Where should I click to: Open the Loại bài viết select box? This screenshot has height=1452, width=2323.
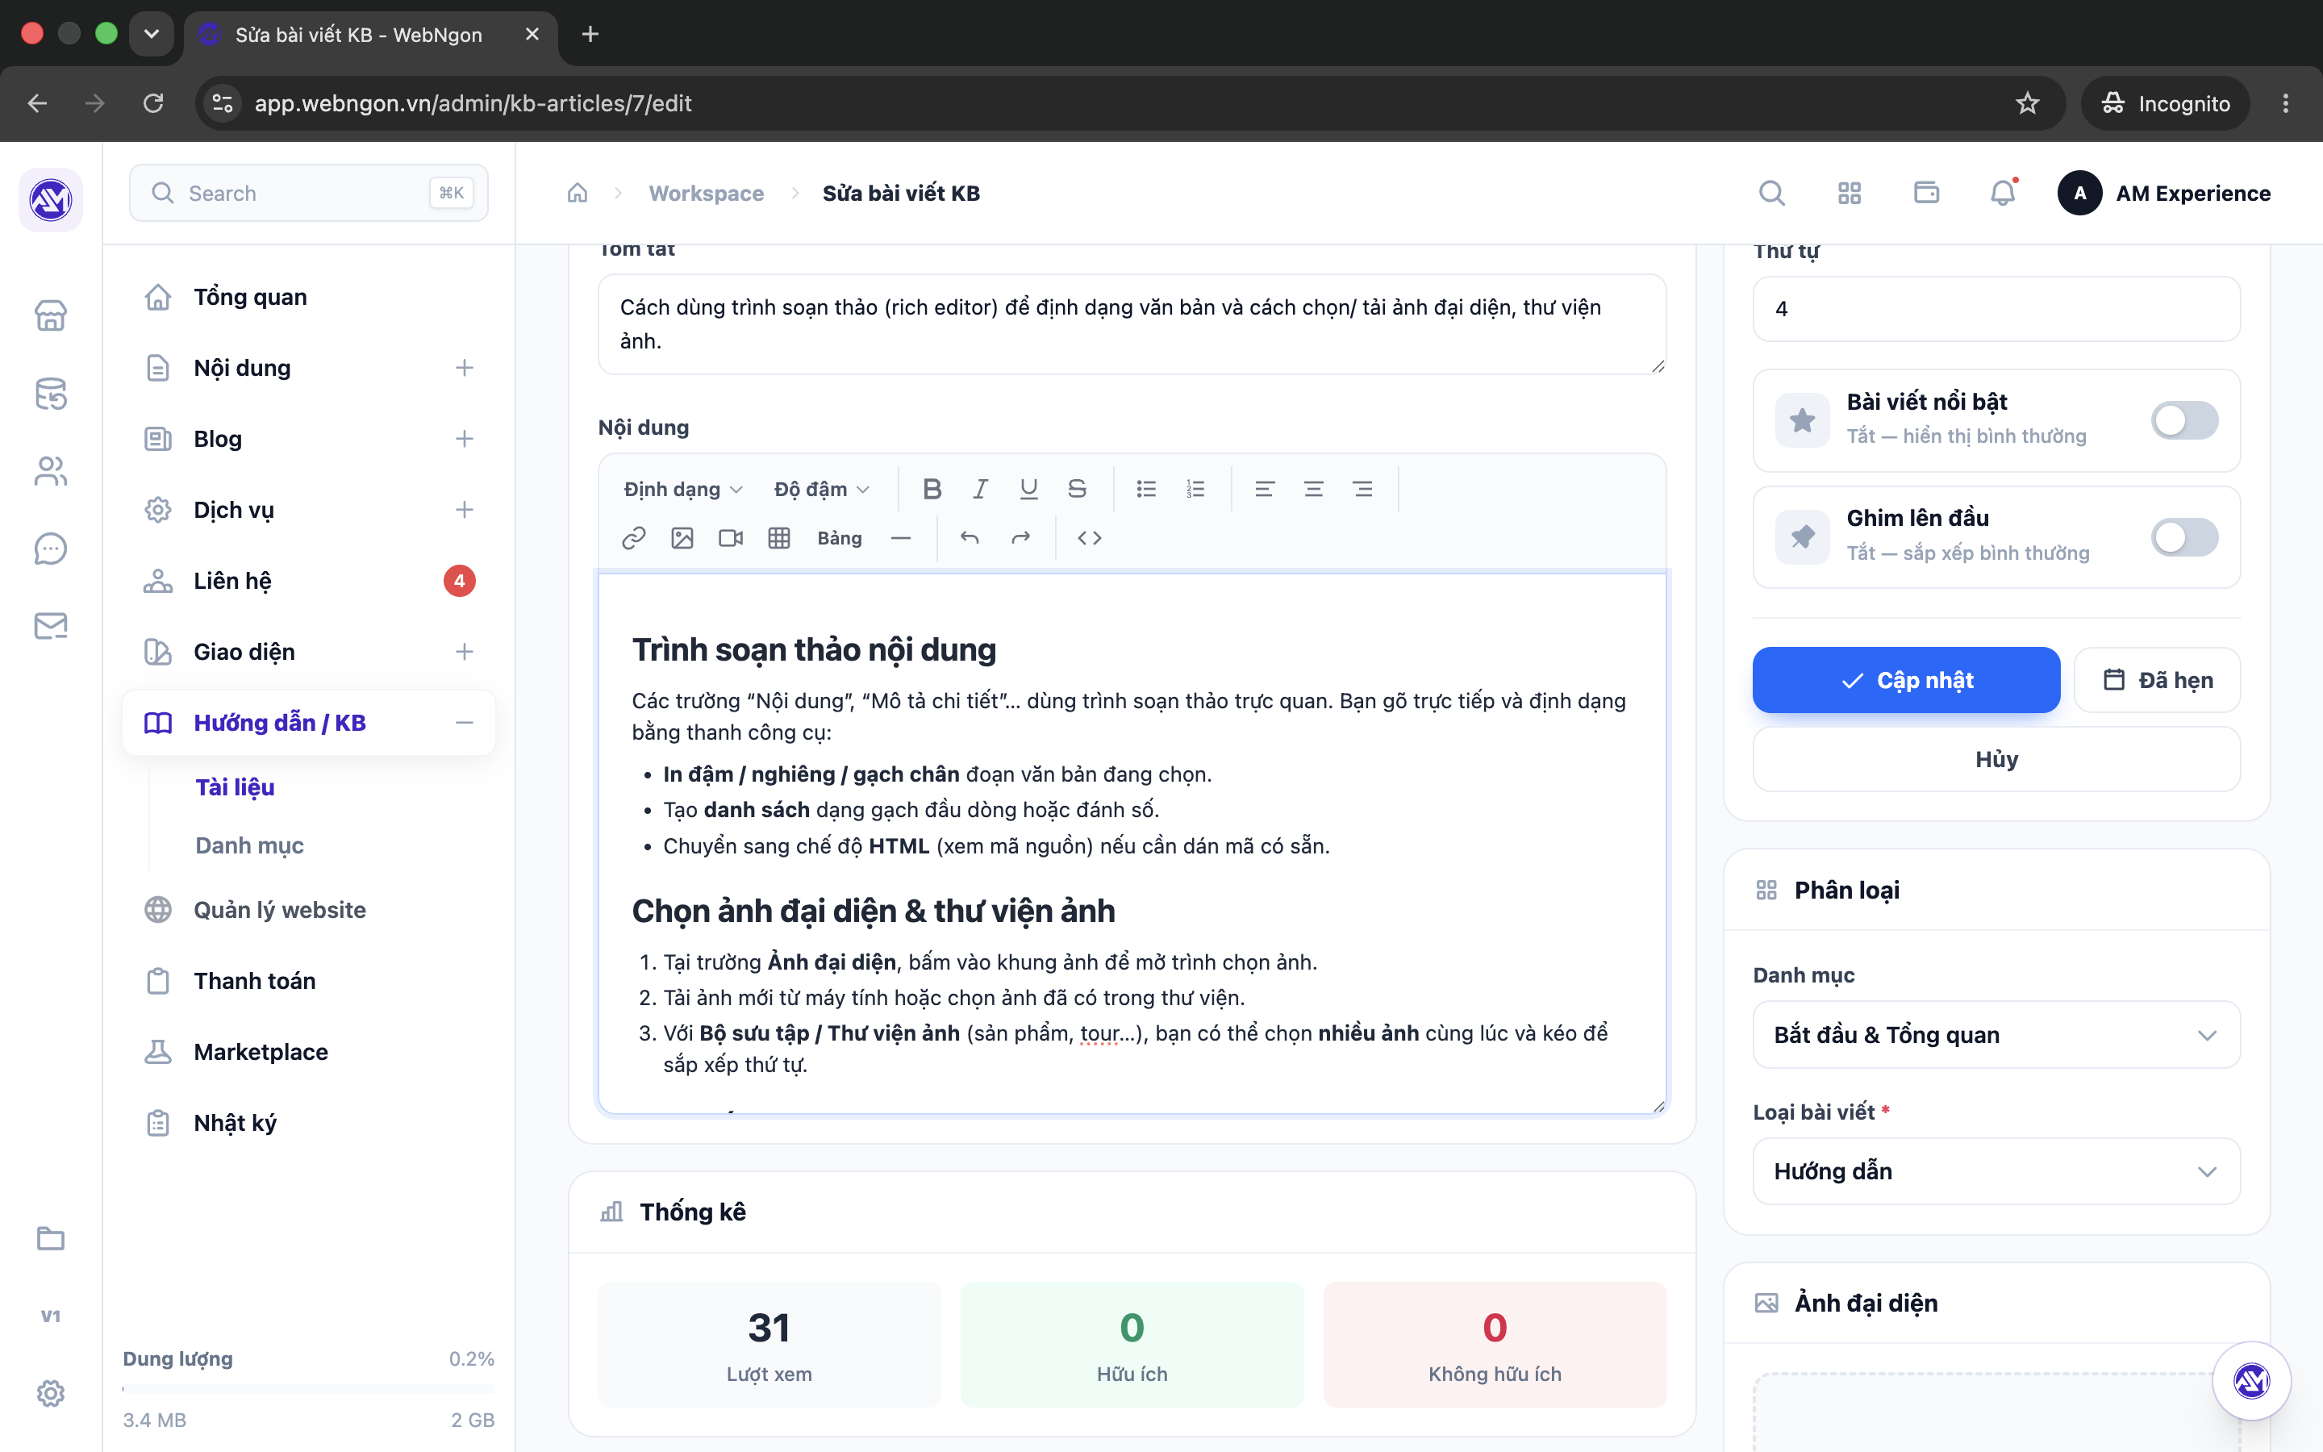pos(1996,1170)
